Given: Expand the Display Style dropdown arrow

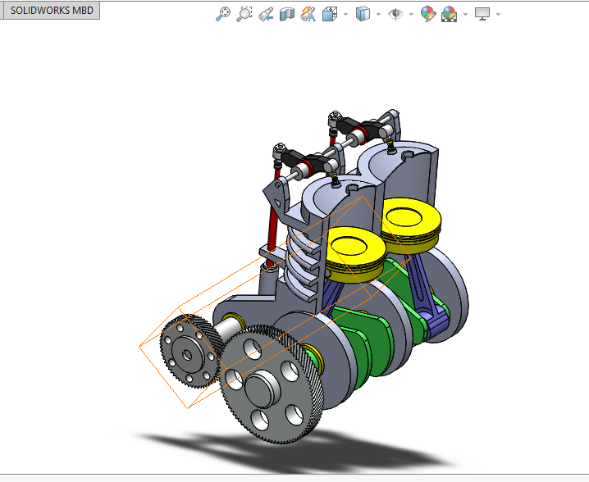Looking at the screenshot, I should point(378,15).
